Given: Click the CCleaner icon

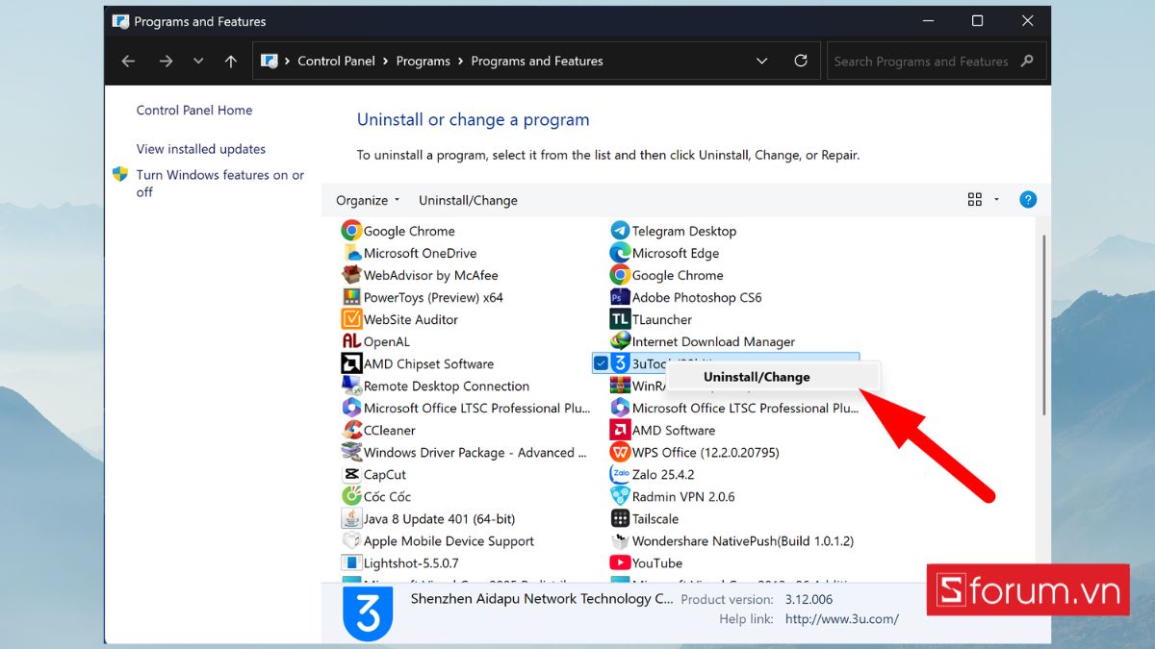Looking at the screenshot, I should pyautogui.click(x=351, y=430).
